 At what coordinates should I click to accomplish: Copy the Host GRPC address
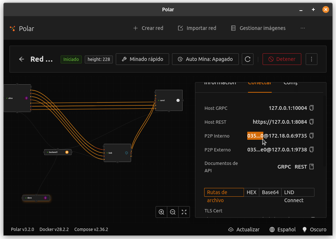coord(312,108)
